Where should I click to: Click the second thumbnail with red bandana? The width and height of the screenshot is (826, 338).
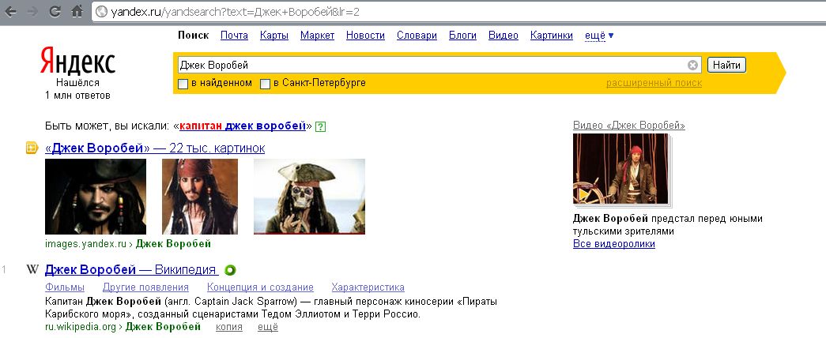pyautogui.click(x=200, y=197)
